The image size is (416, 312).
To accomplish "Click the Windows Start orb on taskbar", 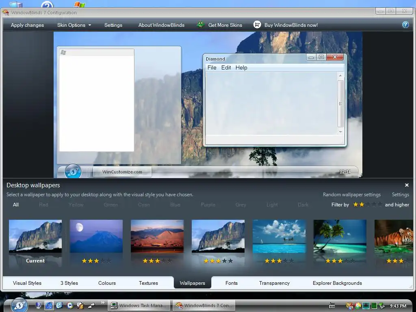I will (x=19, y=305).
